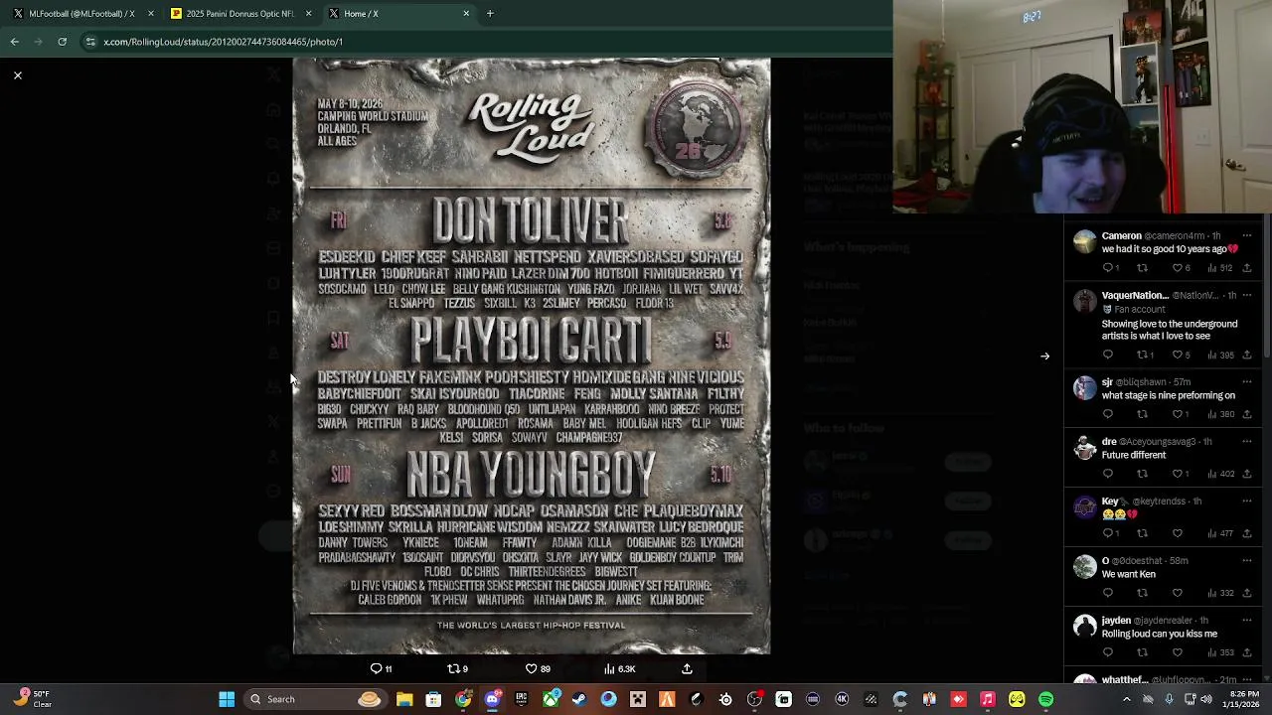
Task: Open the Windows Start menu
Action: coord(227,699)
